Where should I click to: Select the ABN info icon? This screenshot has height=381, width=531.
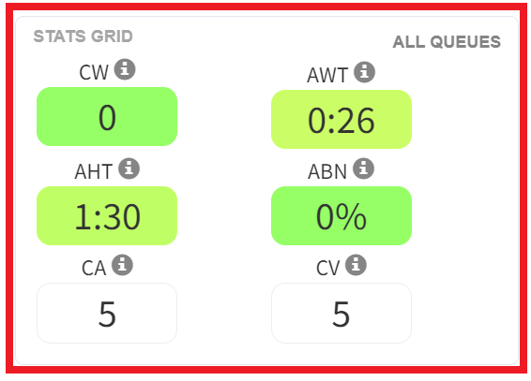(364, 169)
